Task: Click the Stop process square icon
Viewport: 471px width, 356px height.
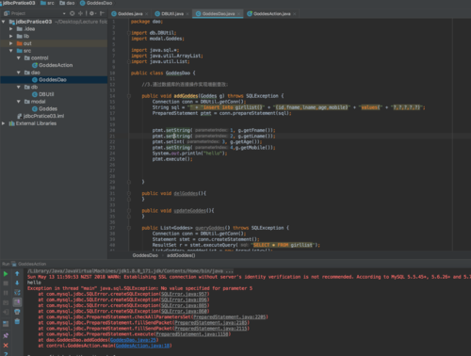Action: click(x=6, y=283)
